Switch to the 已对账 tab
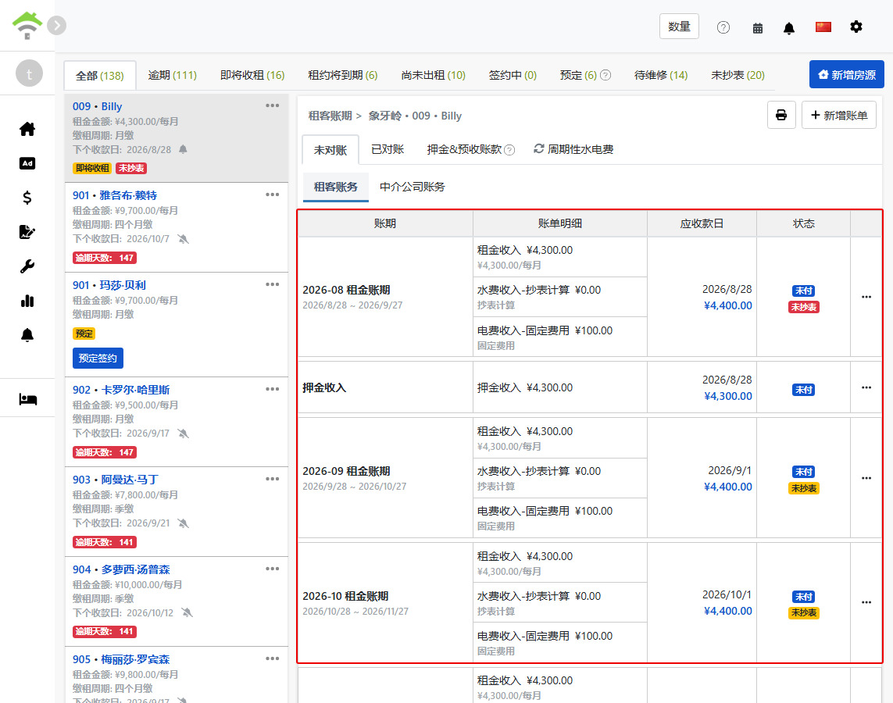 point(388,149)
